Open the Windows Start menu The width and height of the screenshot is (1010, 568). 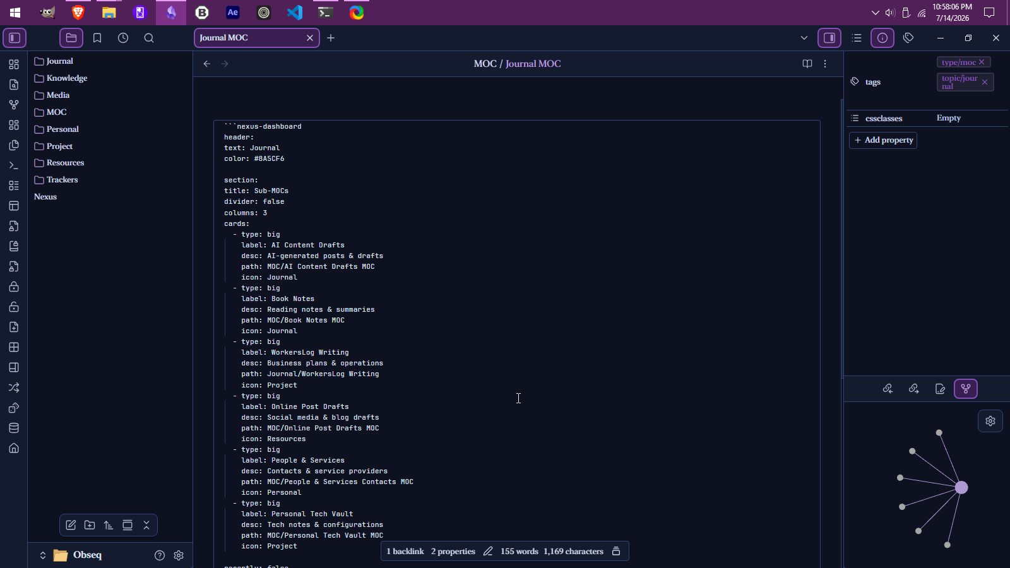point(15,13)
